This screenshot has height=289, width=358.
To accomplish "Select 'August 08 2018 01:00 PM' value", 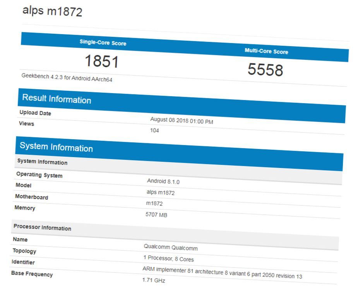I will pyautogui.click(x=182, y=120).
